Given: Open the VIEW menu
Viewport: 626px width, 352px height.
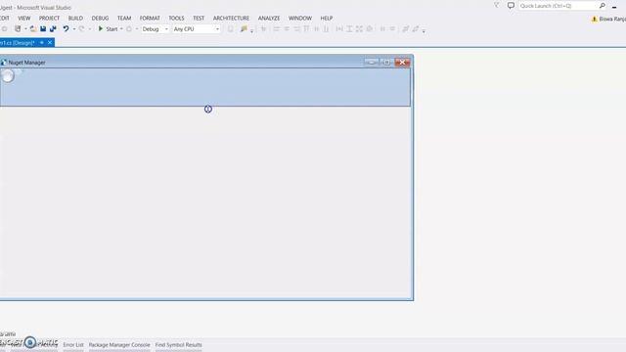Looking at the screenshot, I should (x=23, y=18).
